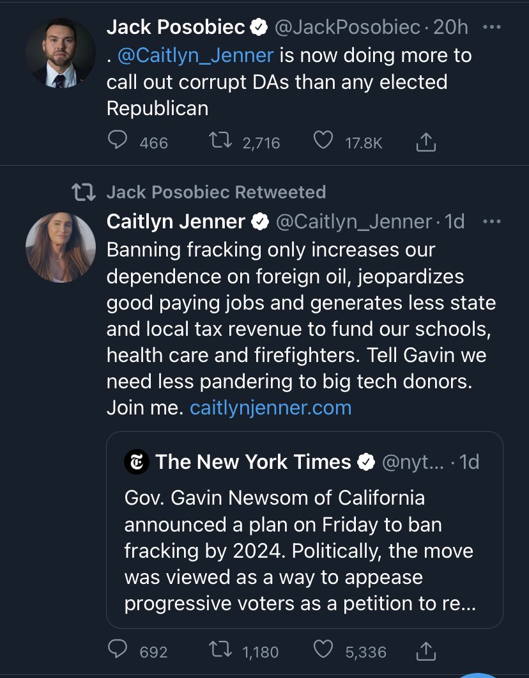Reply to Jack Posobiec's tweet
529x678 pixels.
(117, 141)
